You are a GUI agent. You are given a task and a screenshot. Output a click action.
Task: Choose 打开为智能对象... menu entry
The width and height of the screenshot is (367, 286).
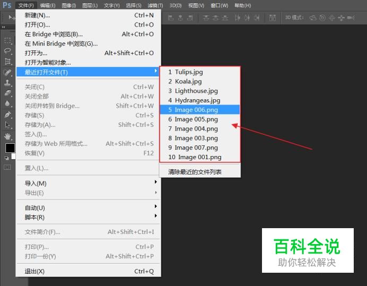[x=89, y=63]
